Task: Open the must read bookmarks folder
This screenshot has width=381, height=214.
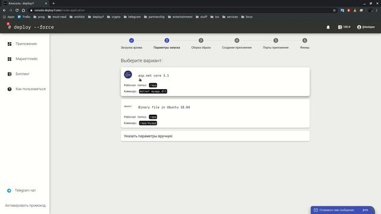Action: point(57,17)
